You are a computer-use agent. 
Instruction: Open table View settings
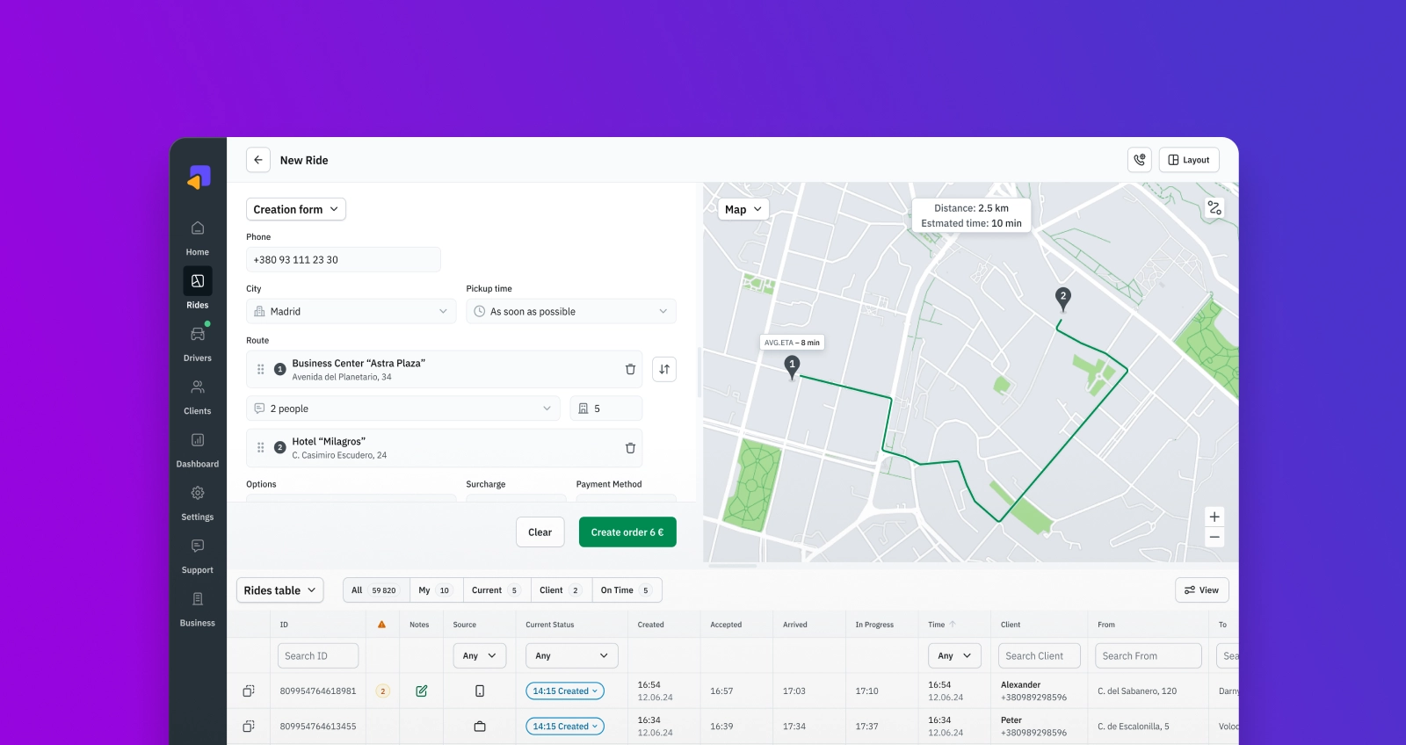(x=1201, y=590)
